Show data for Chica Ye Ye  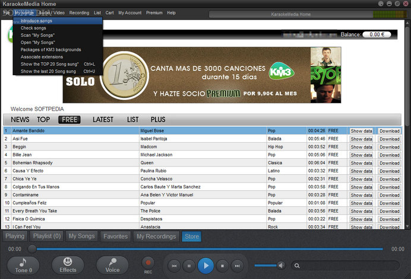point(361,179)
